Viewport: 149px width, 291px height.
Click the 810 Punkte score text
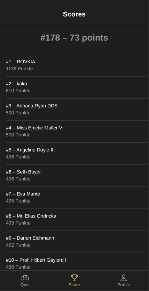18,91
